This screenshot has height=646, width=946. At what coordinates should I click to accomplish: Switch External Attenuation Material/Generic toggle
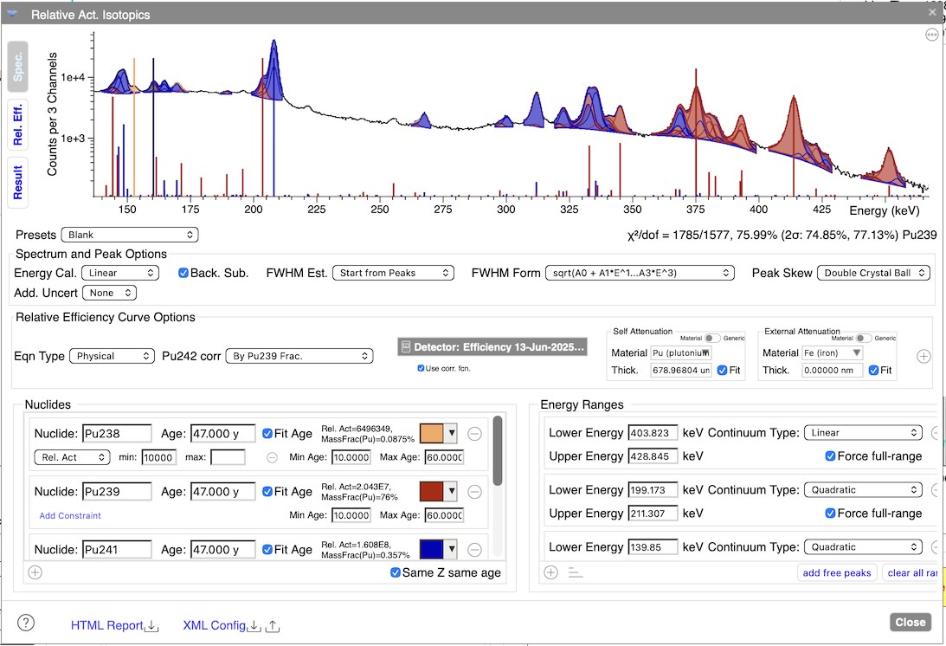864,338
